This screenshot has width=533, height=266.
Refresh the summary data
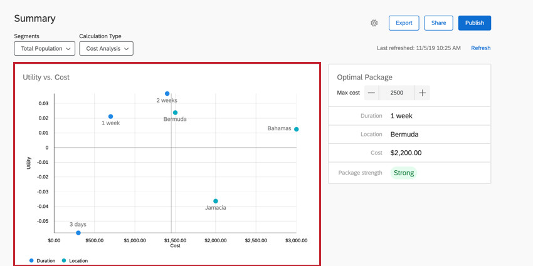(x=481, y=48)
